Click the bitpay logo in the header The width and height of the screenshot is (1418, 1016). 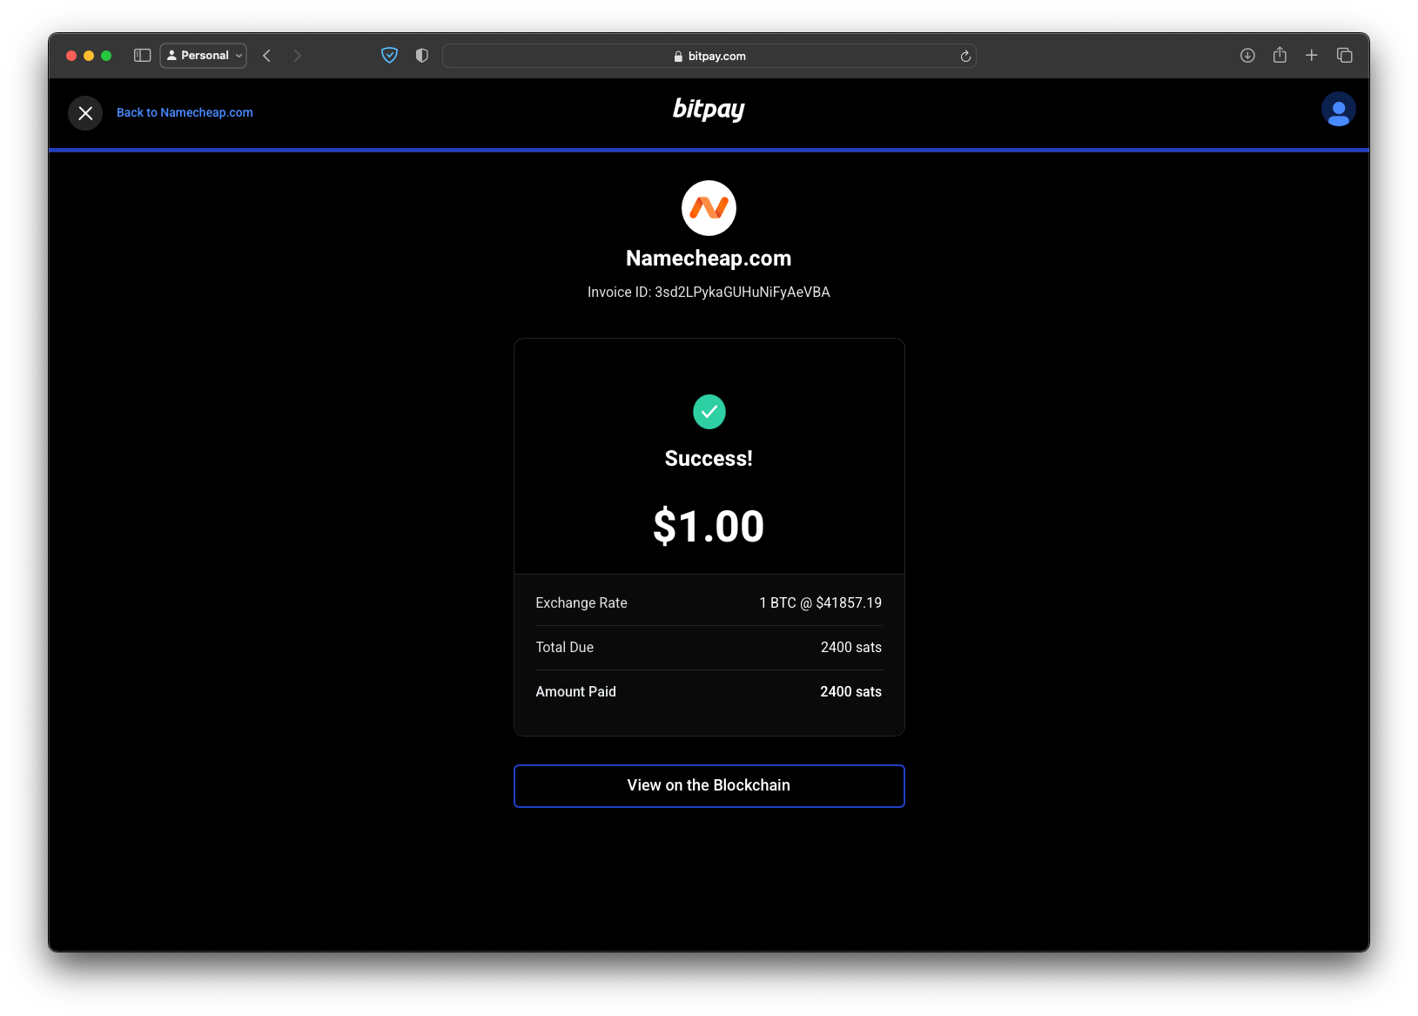pos(709,110)
